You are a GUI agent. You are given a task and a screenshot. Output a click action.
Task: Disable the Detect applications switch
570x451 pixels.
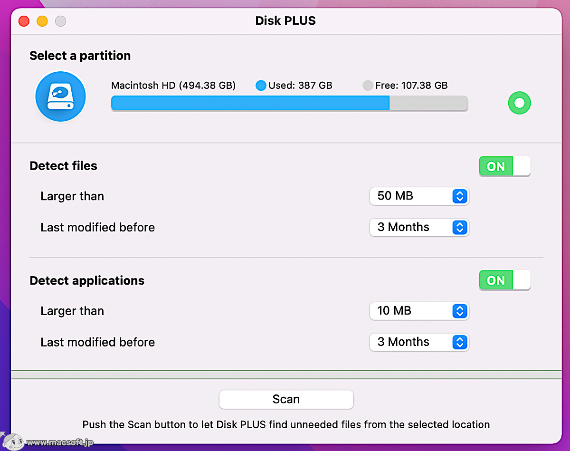click(x=504, y=280)
